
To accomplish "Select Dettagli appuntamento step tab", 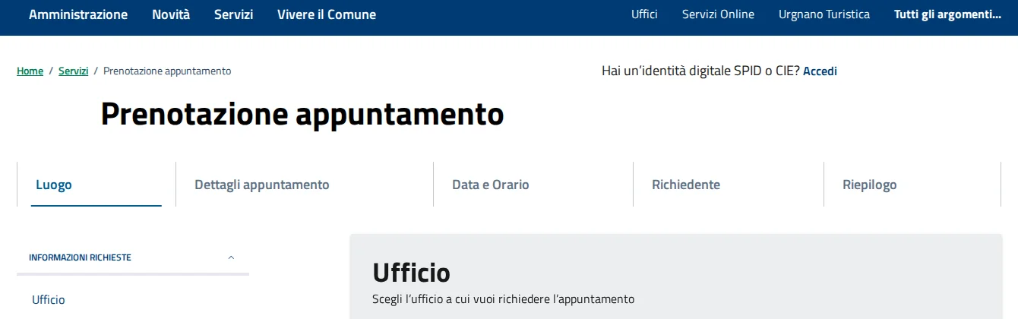I will coord(261,185).
